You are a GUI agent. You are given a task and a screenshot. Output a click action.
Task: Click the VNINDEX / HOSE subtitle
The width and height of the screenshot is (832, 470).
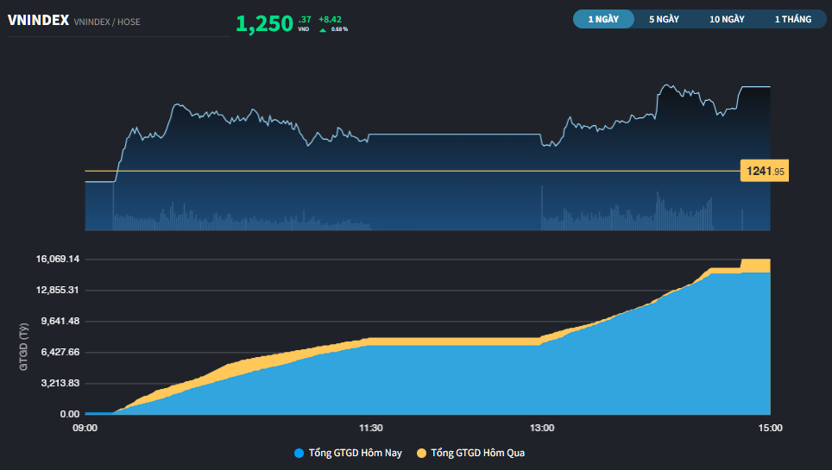(107, 22)
